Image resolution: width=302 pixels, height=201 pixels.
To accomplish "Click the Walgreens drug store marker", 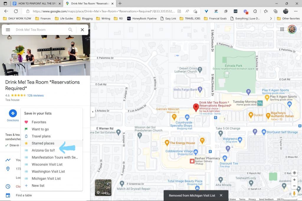I will 240,140.
